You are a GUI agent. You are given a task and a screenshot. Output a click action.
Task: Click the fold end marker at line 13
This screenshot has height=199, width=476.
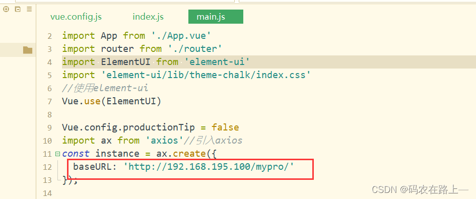pyautogui.click(x=59, y=179)
